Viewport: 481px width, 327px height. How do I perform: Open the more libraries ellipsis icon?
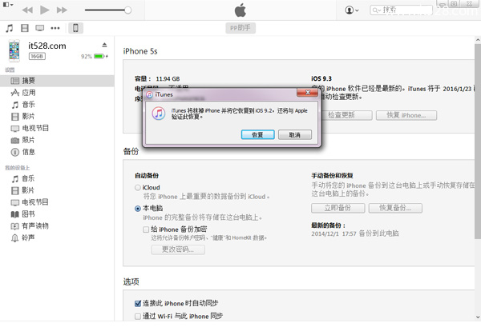coord(55,28)
